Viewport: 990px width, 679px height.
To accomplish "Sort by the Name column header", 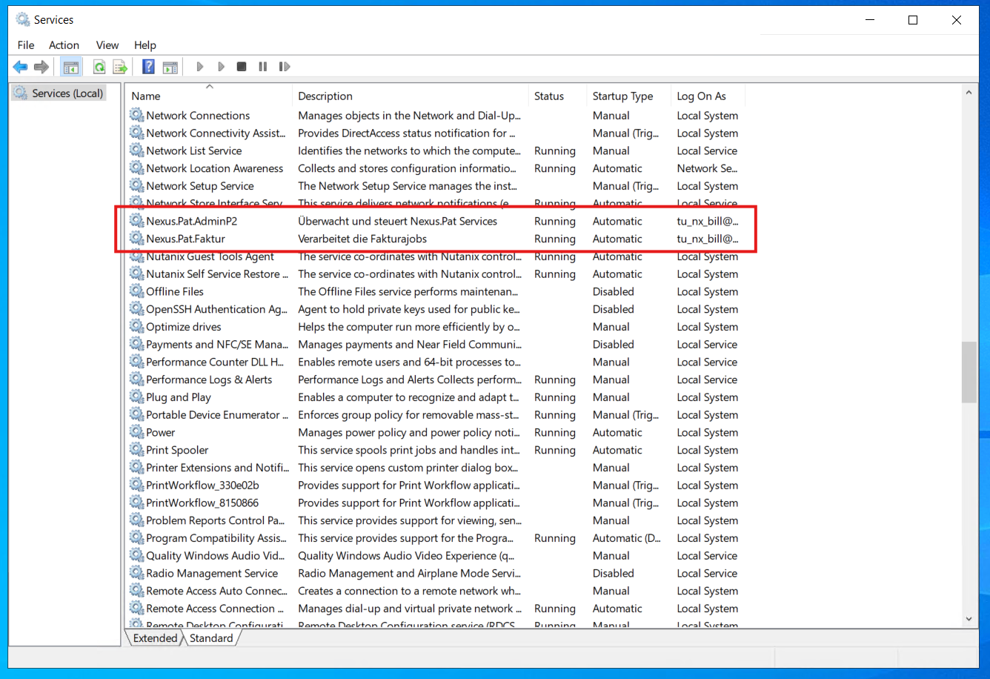I will pyautogui.click(x=207, y=96).
